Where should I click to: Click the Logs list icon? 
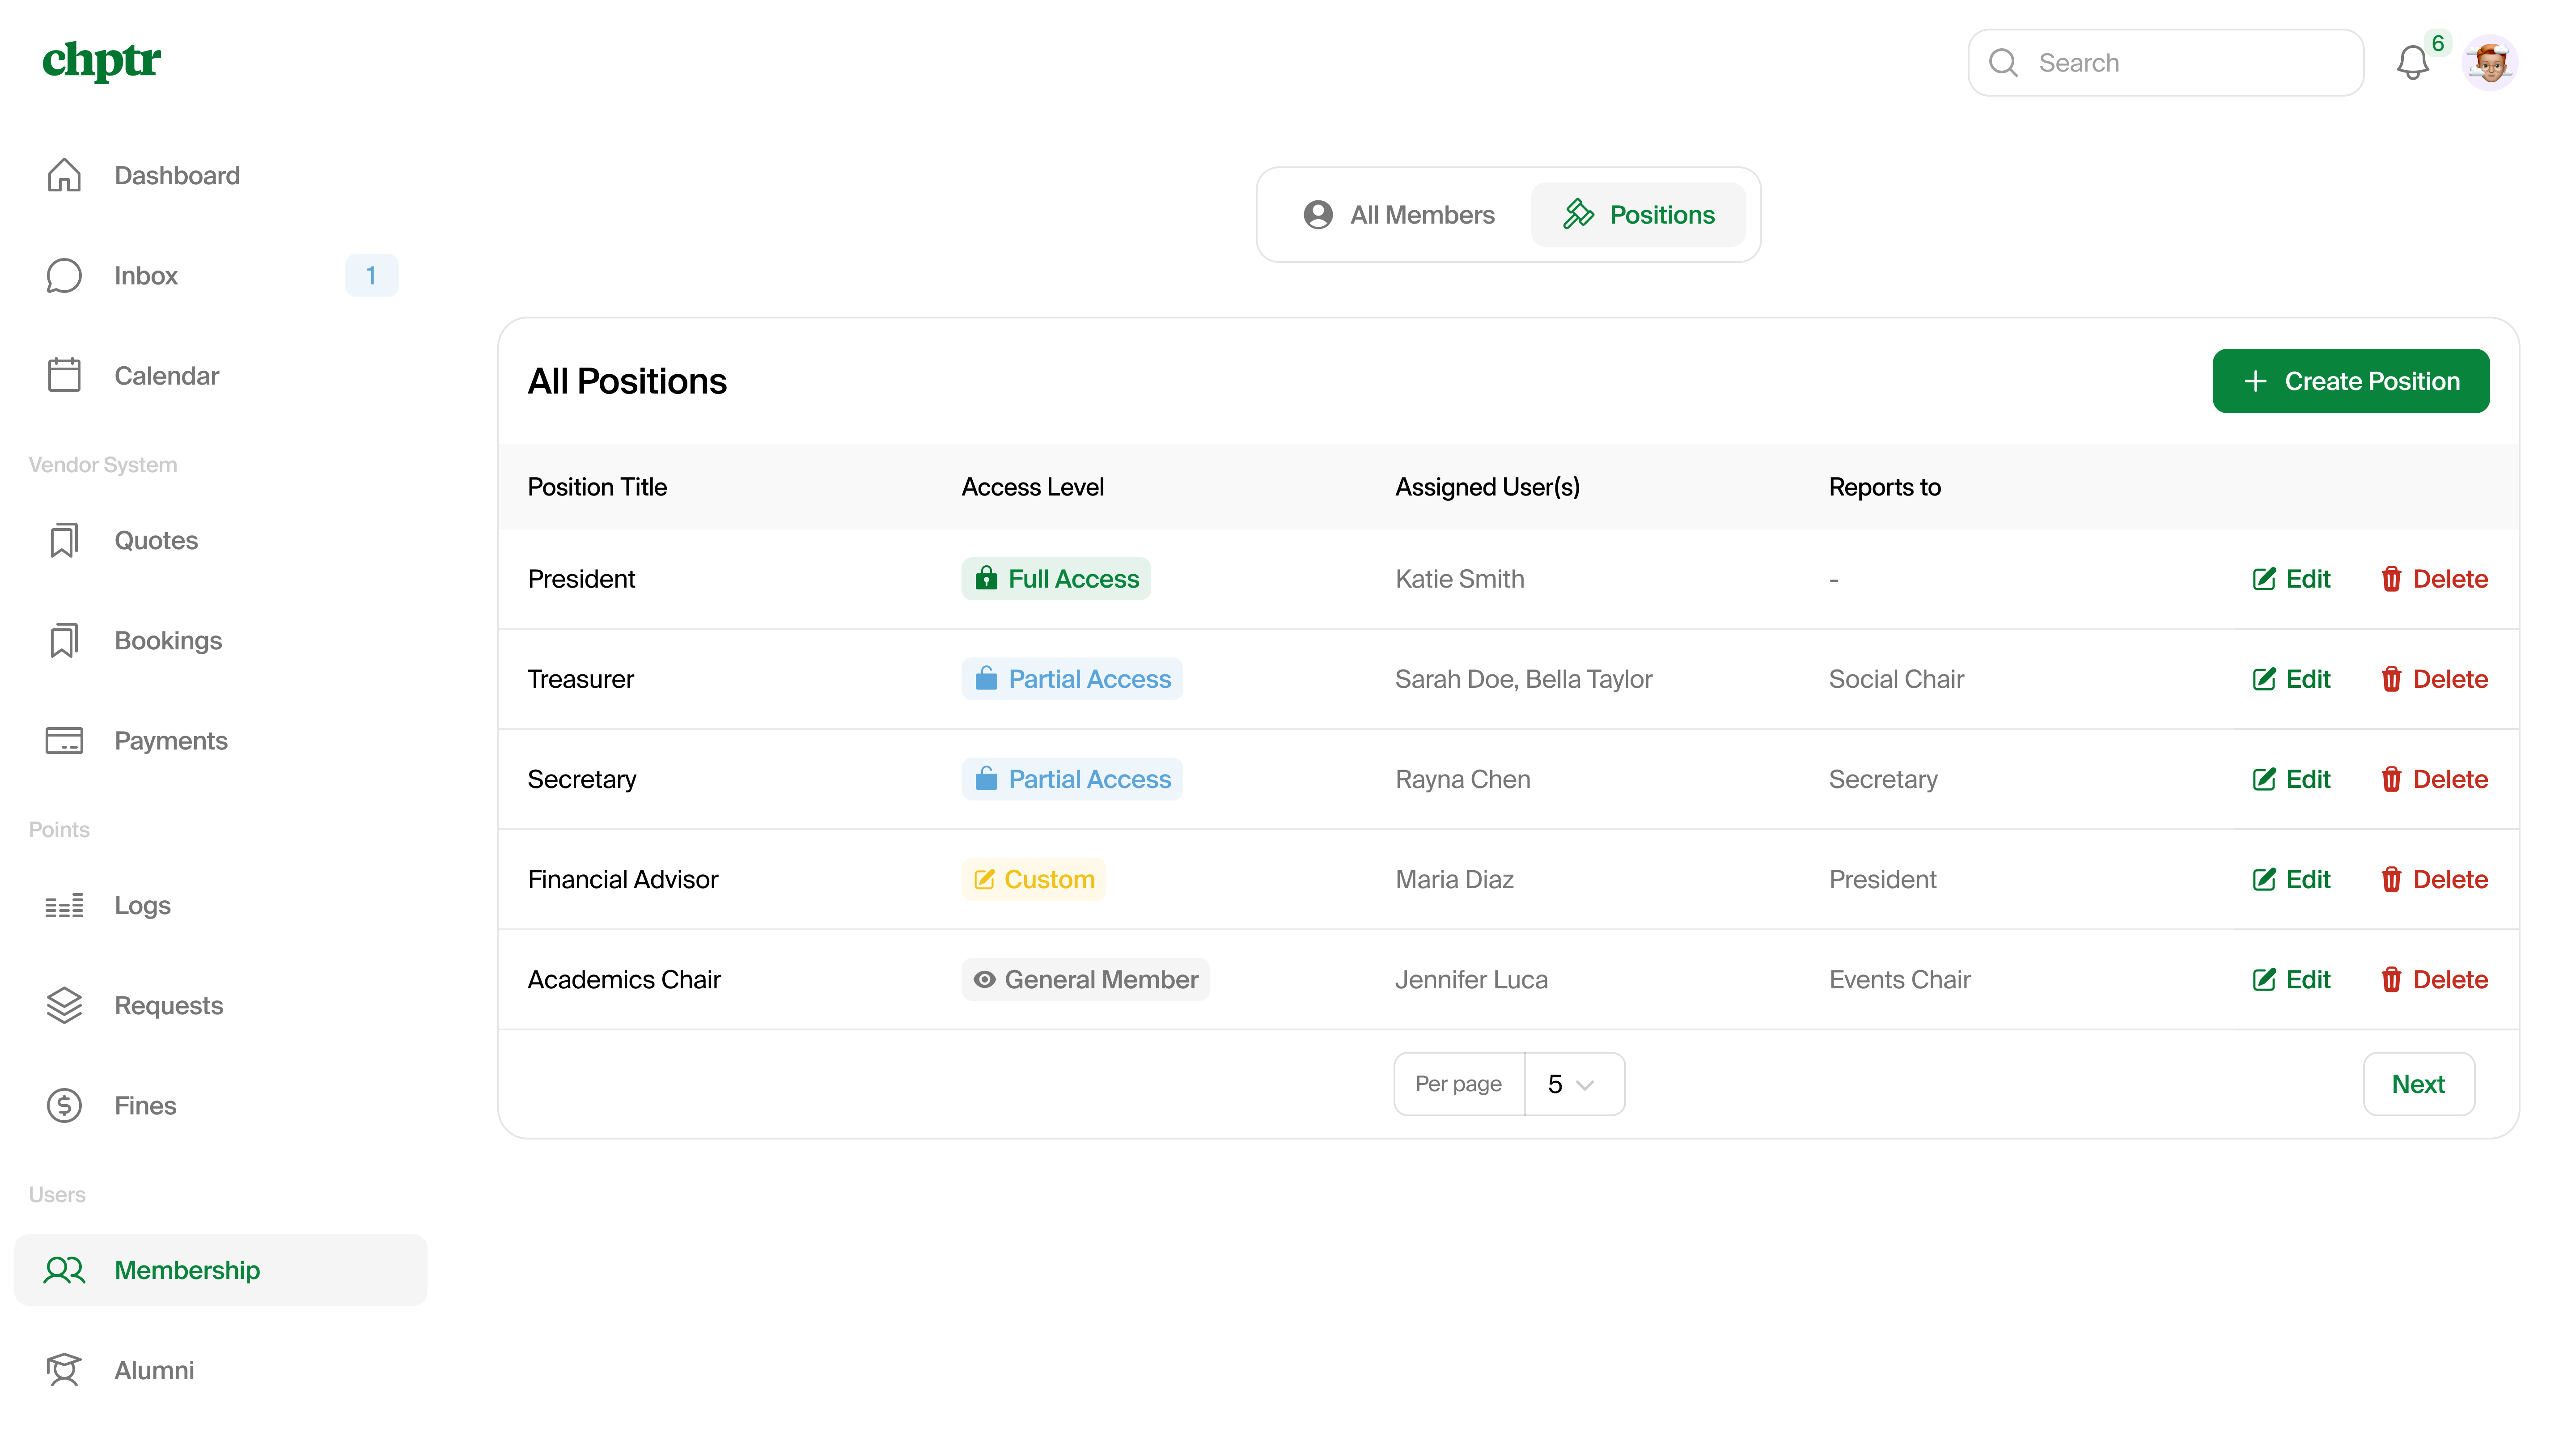(x=64, y=905)
